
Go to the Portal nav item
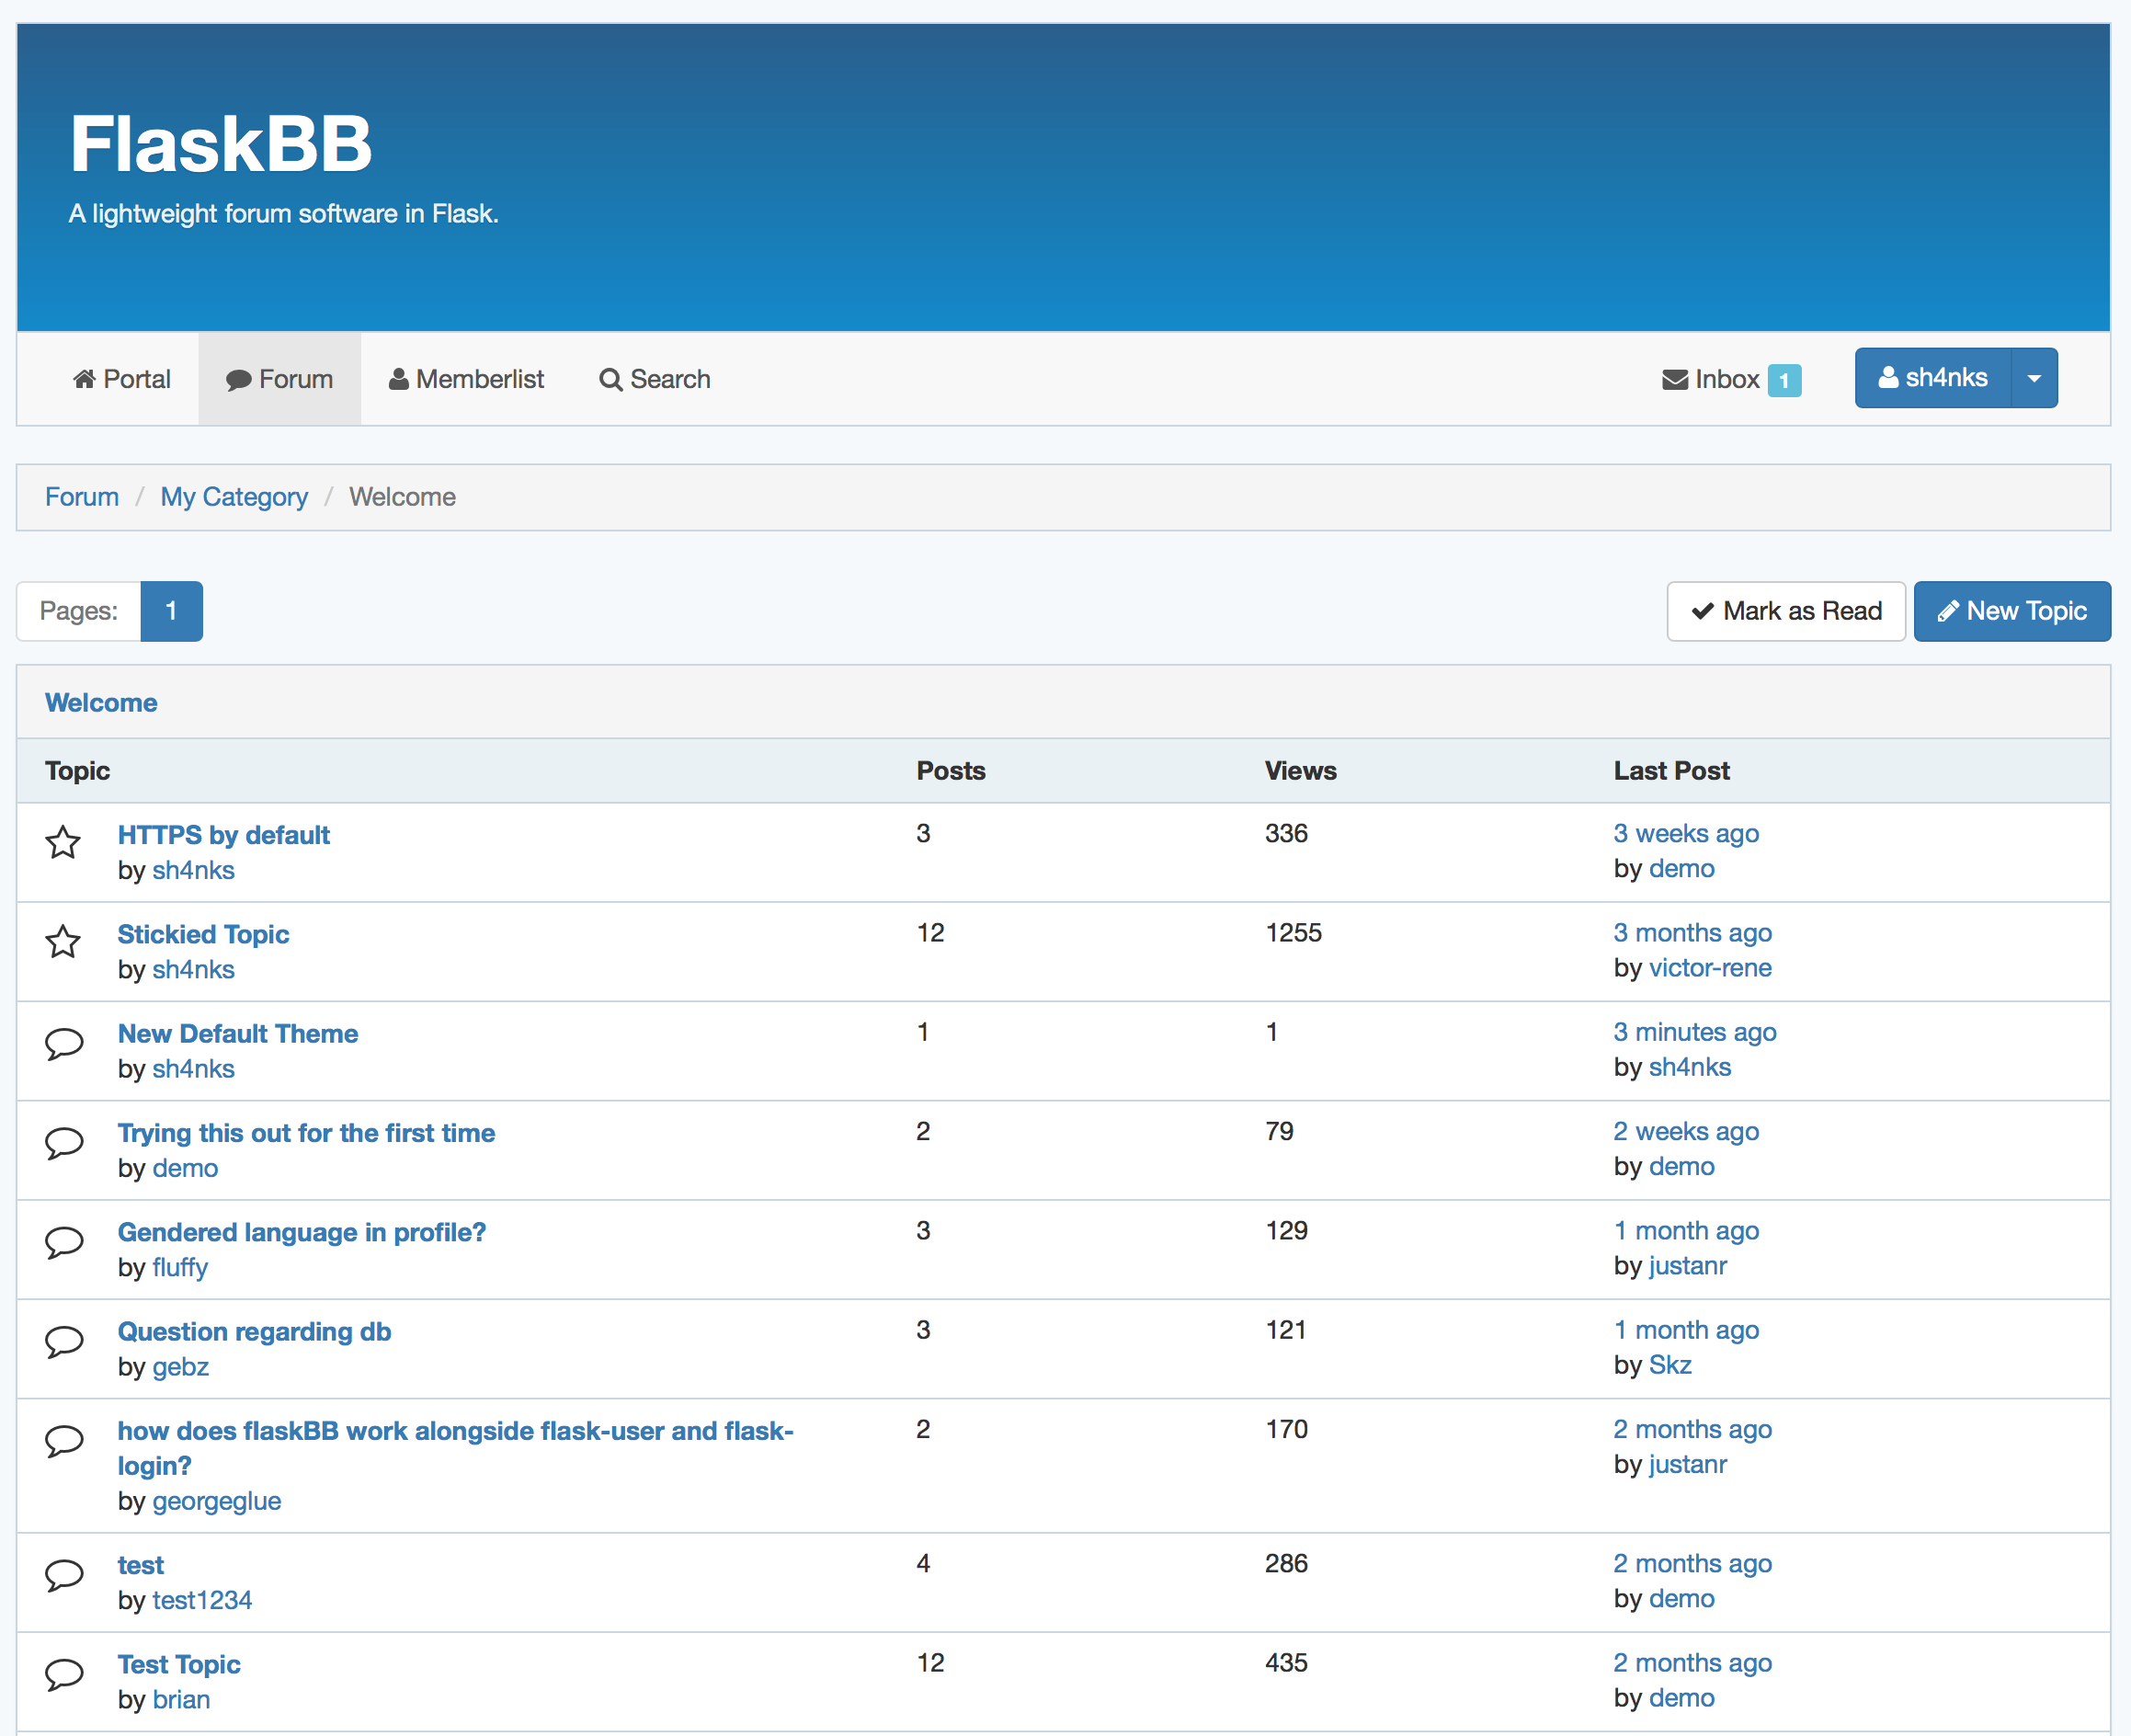click(x=122, y=379)
